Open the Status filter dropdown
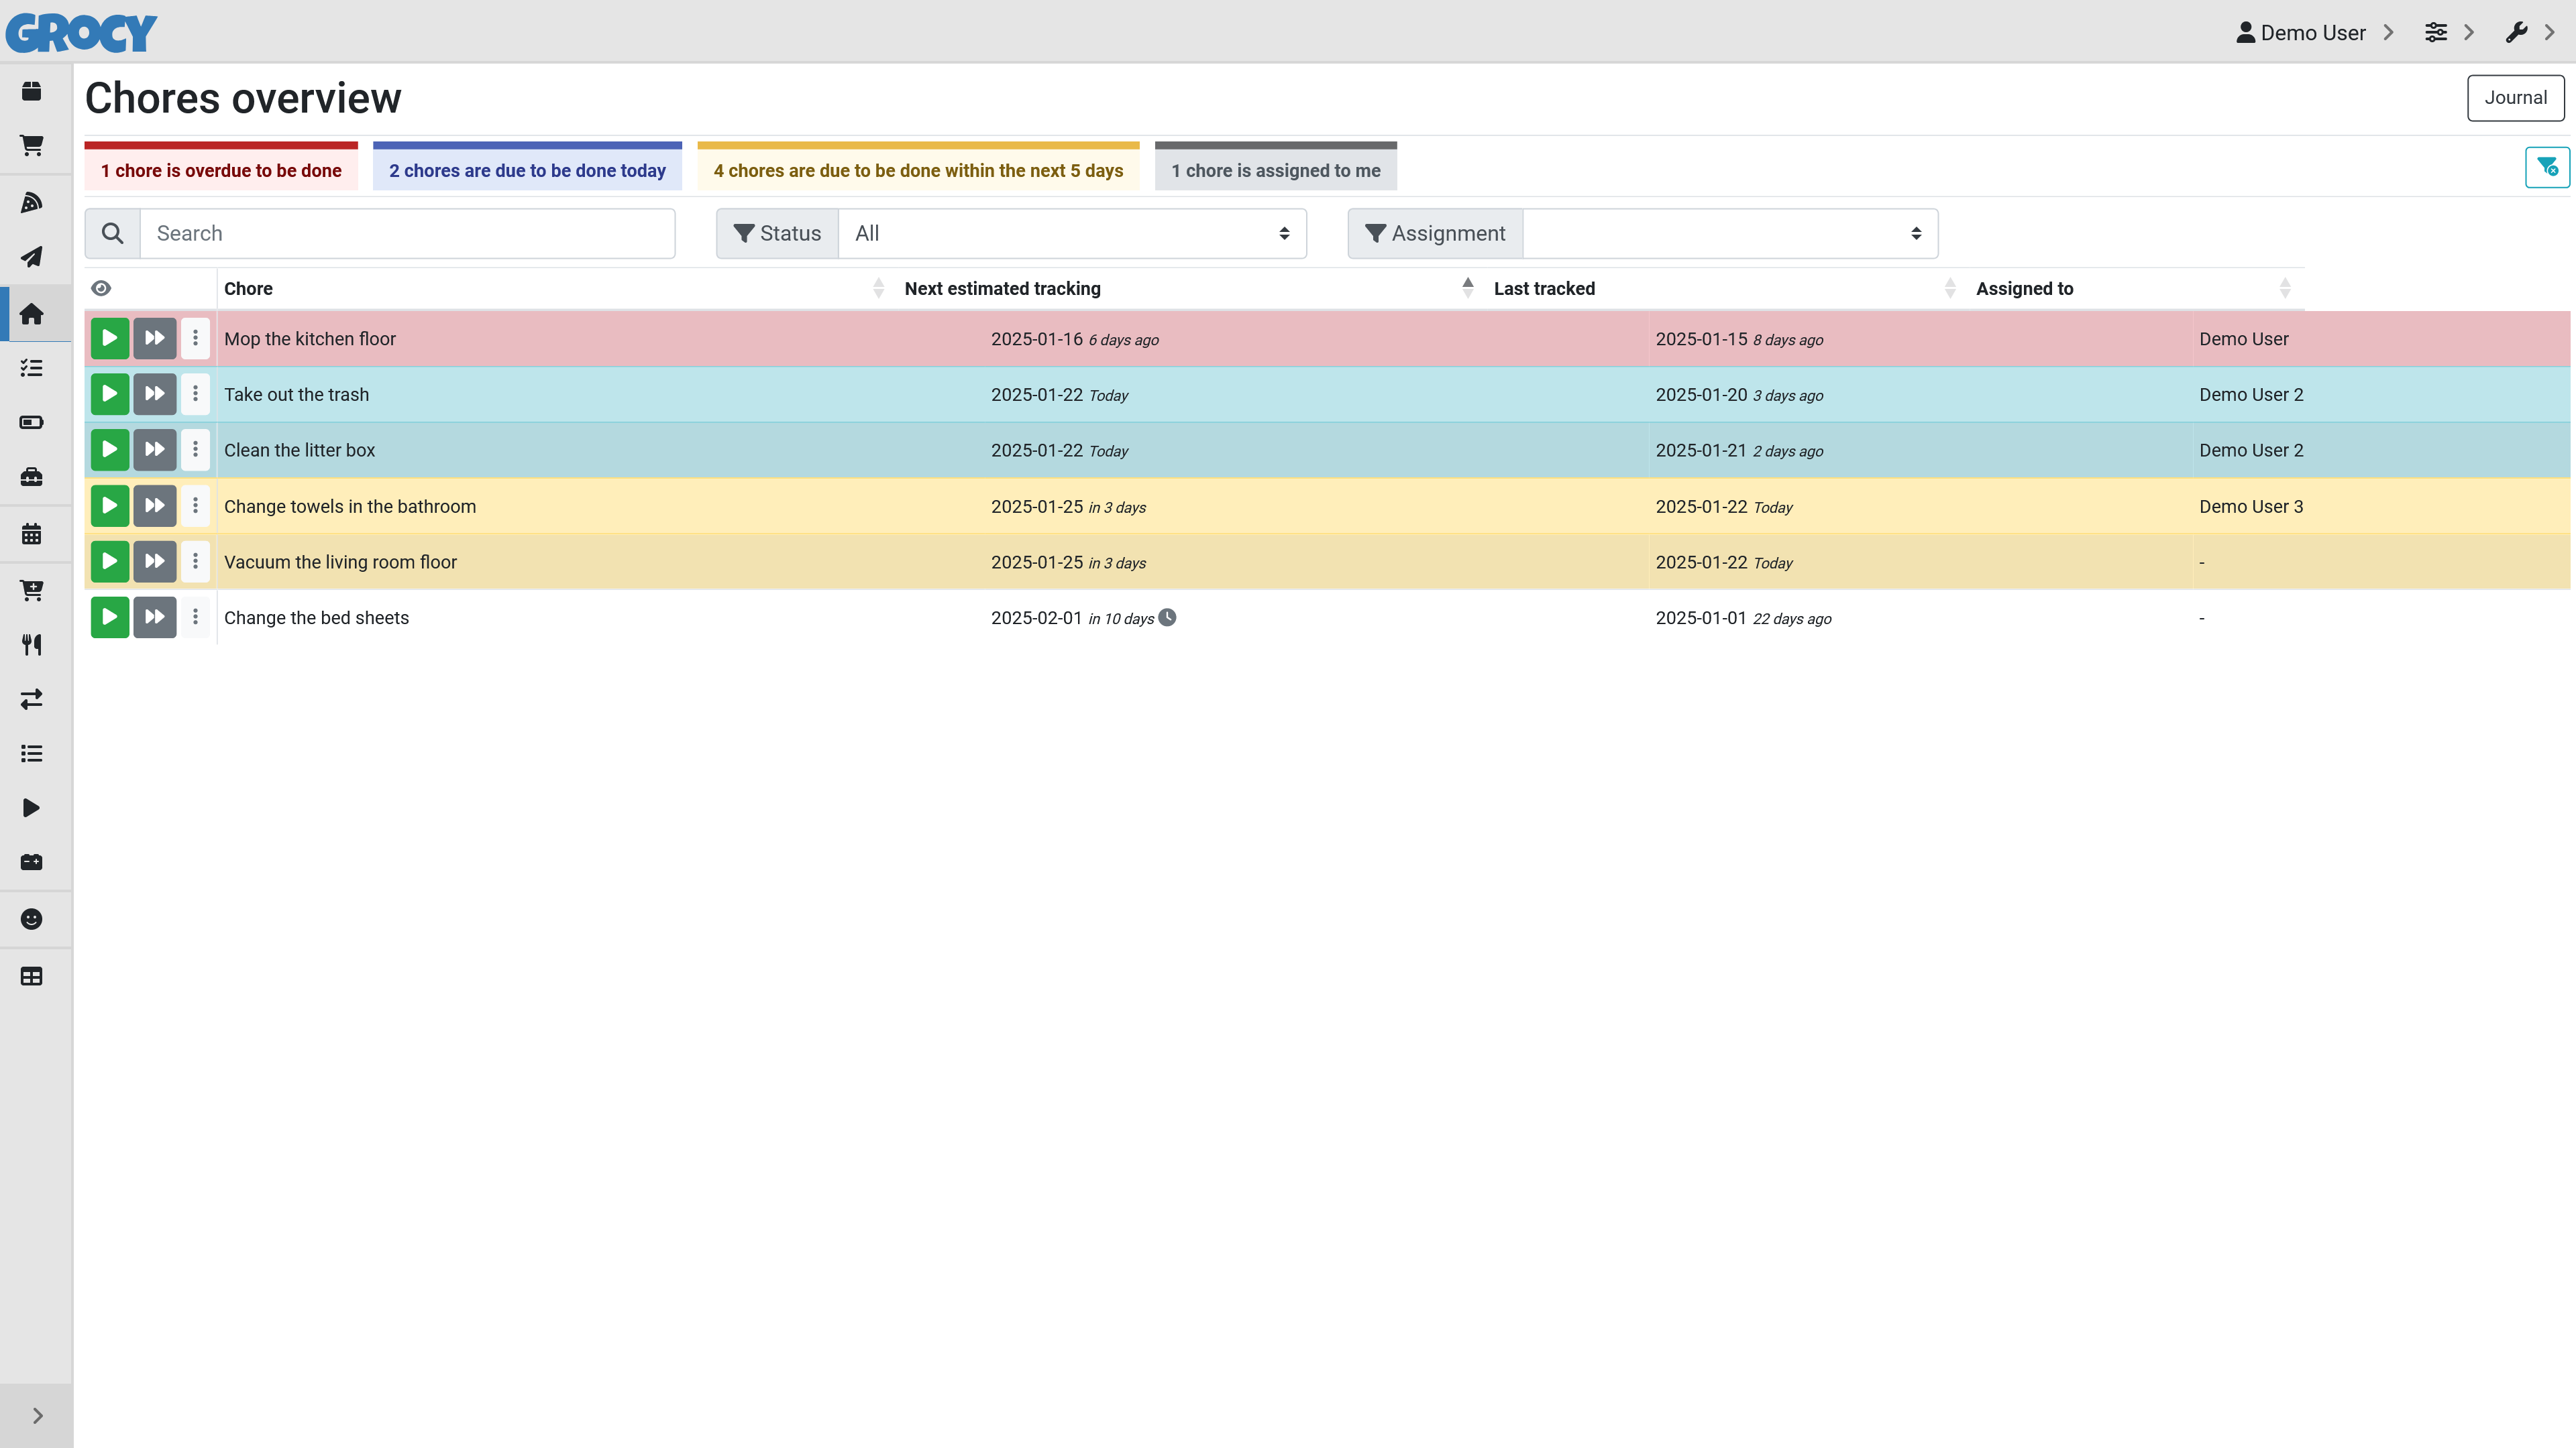 [x=1071, y=234]
